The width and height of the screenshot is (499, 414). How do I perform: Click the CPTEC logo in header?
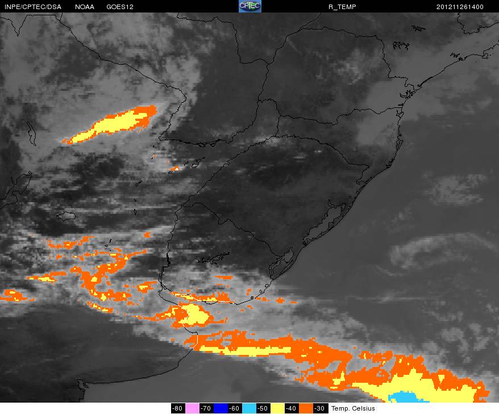click(250, 6)
